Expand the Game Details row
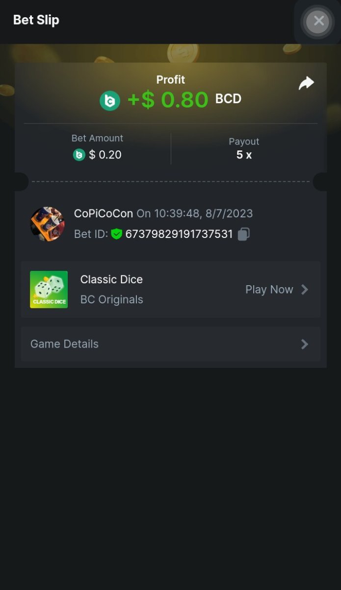Screen dimensions: 341x590 tap(171, 344)
